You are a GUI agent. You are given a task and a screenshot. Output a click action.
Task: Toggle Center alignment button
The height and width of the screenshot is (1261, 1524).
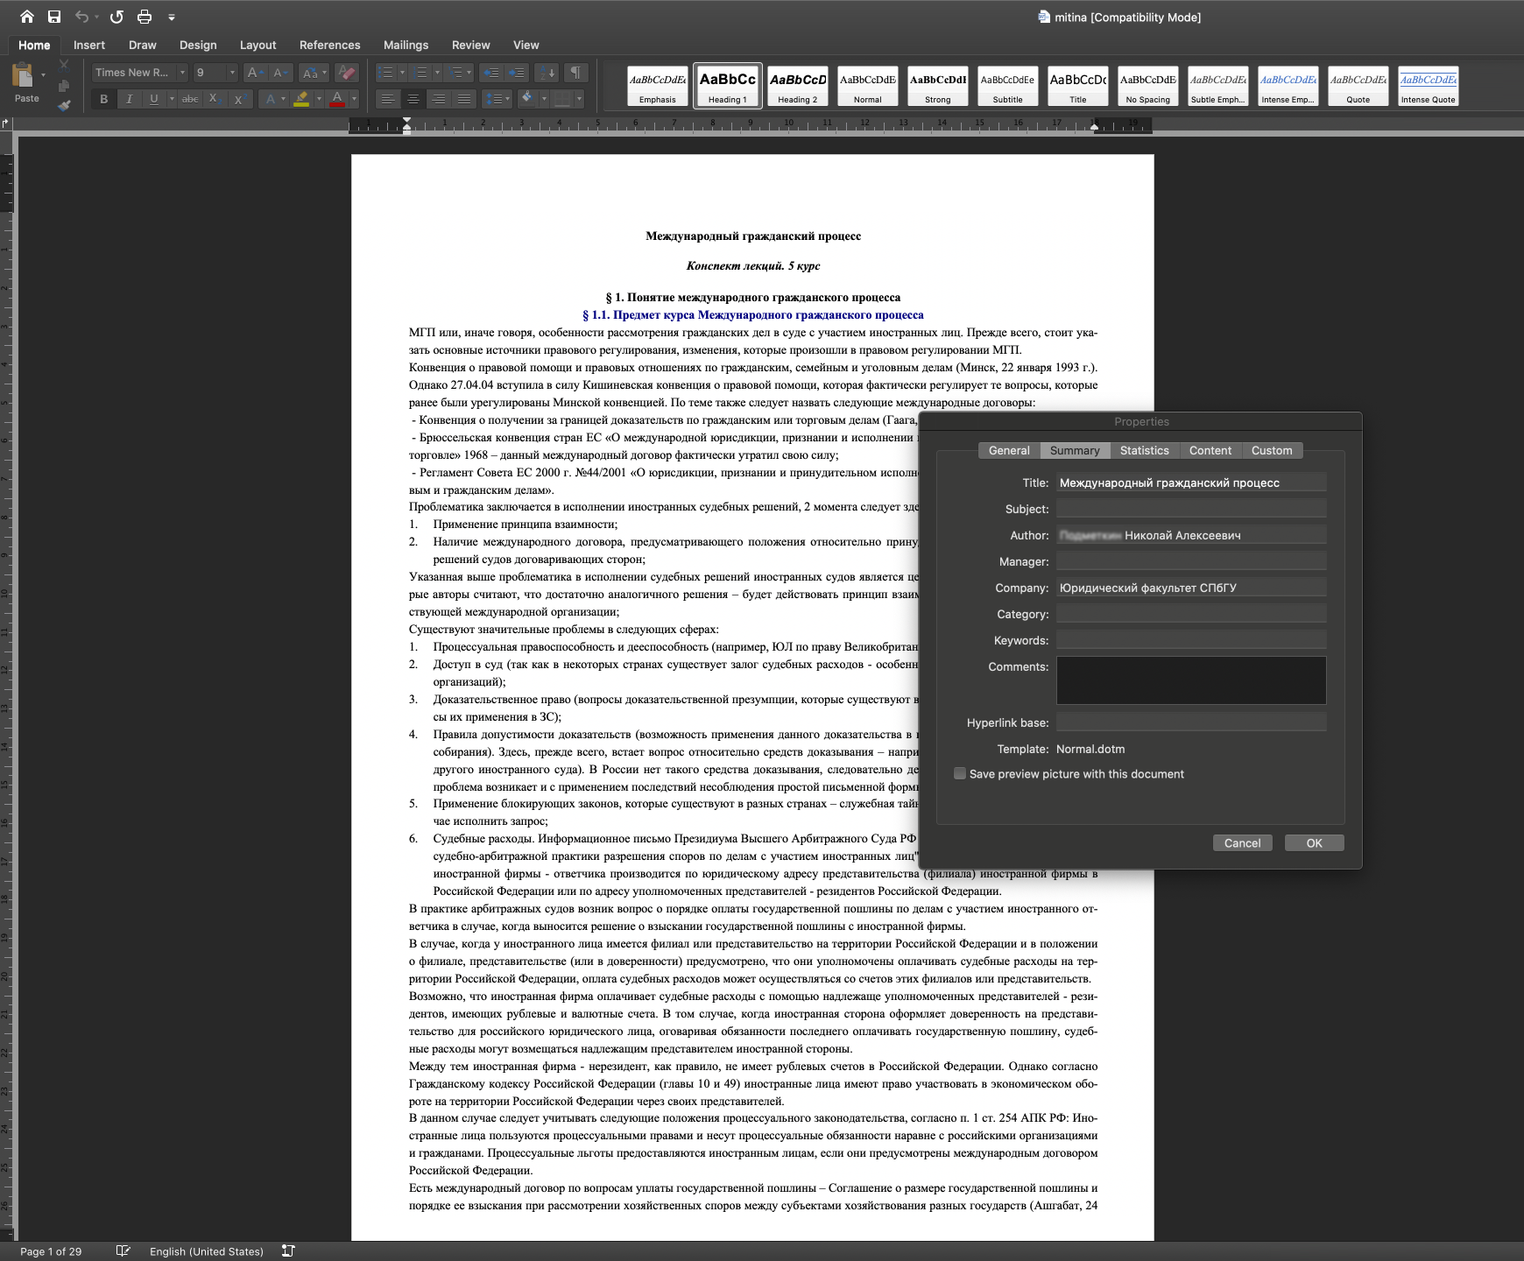[413, 99]
